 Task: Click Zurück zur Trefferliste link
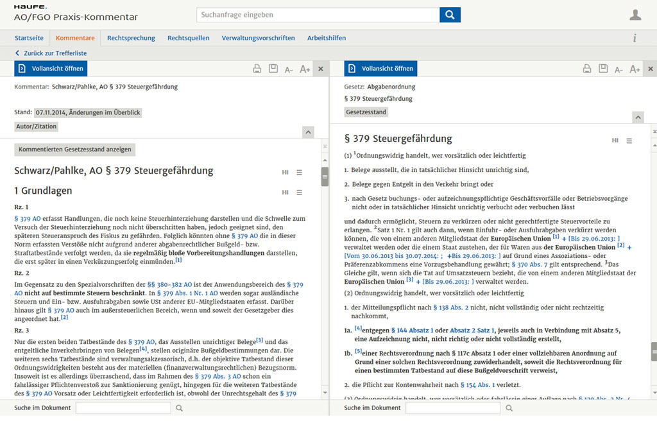[55, 53]
